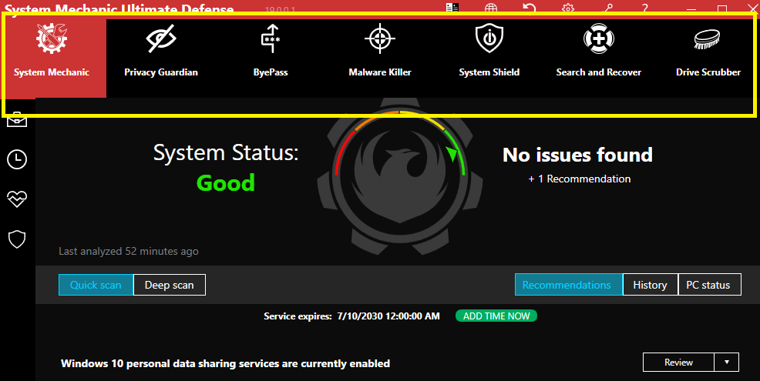Click the service expiry date '7/10/2030 12:00:00 AM'
Viewport: 760px width, 381px height.
coord(388,316)
